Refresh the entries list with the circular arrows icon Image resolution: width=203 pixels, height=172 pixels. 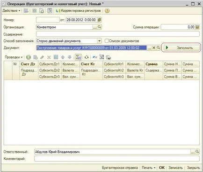point(87,57)
